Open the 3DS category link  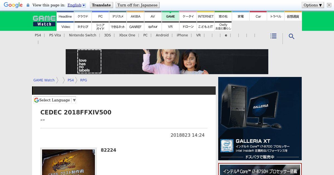[107, 35]
